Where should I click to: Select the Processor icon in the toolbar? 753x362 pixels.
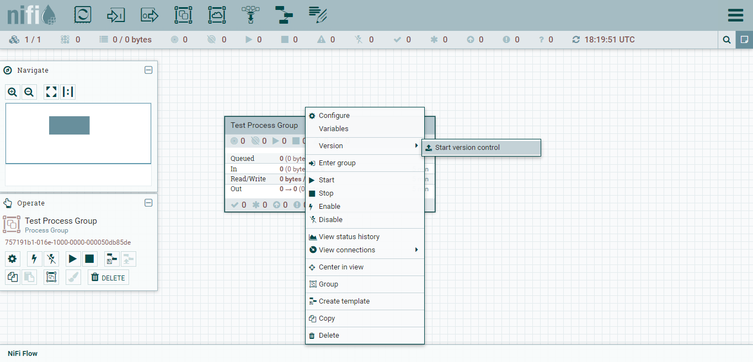tap(82, 15)
